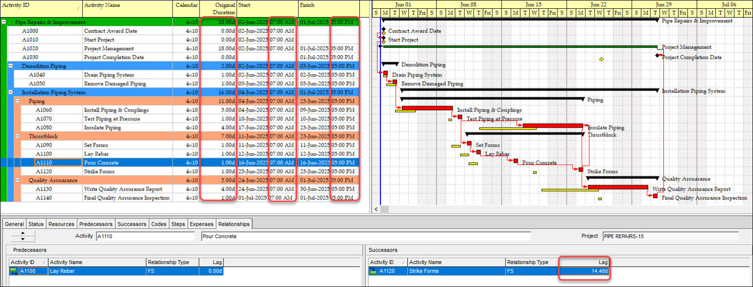This screenshot has width=753, height=287.
Task: Open the Resources tab
Action: coord(61,224)
